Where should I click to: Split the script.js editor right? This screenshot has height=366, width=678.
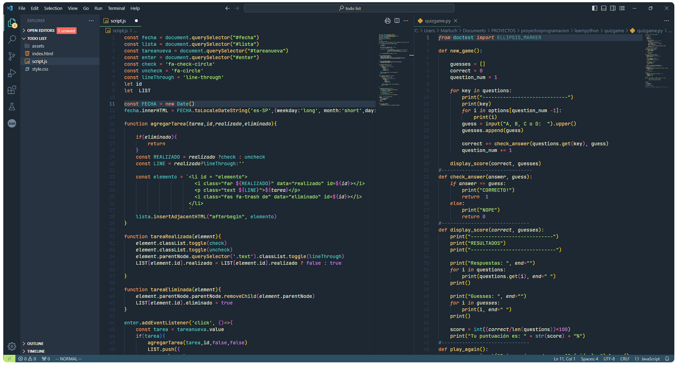pyautogui.click(x=397, y=21)
